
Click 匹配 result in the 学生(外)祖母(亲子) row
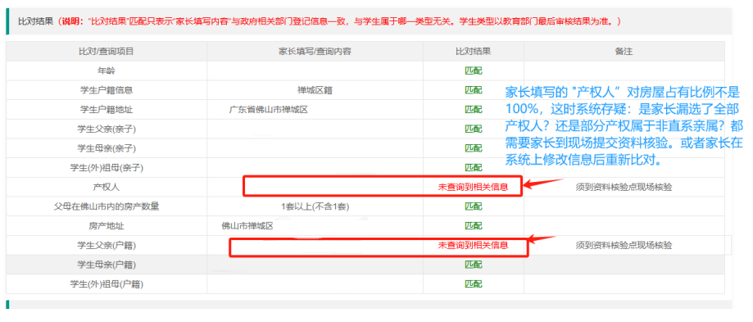(x=473, y=168)
